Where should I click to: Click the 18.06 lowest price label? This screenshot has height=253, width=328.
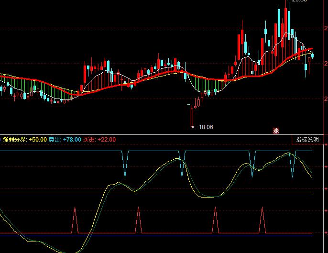(x=206, y=127)
